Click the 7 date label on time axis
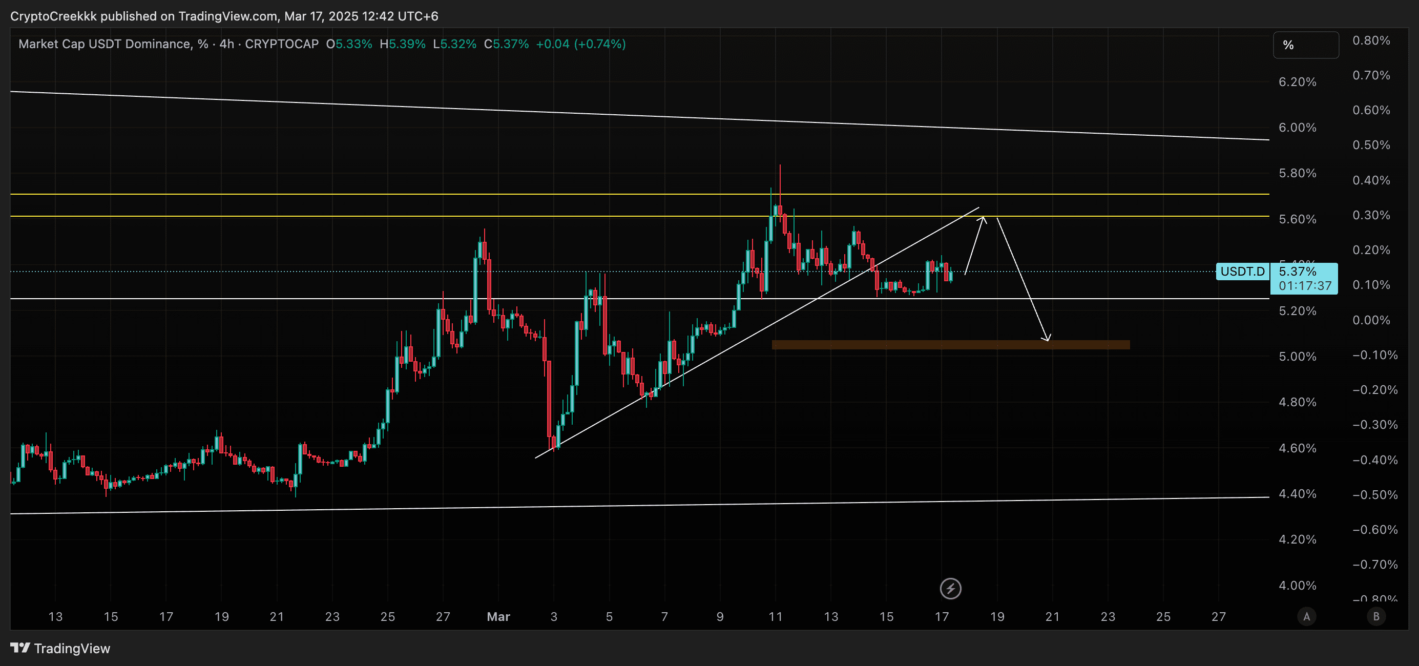The image size is (1419, 666). (664, 616)
